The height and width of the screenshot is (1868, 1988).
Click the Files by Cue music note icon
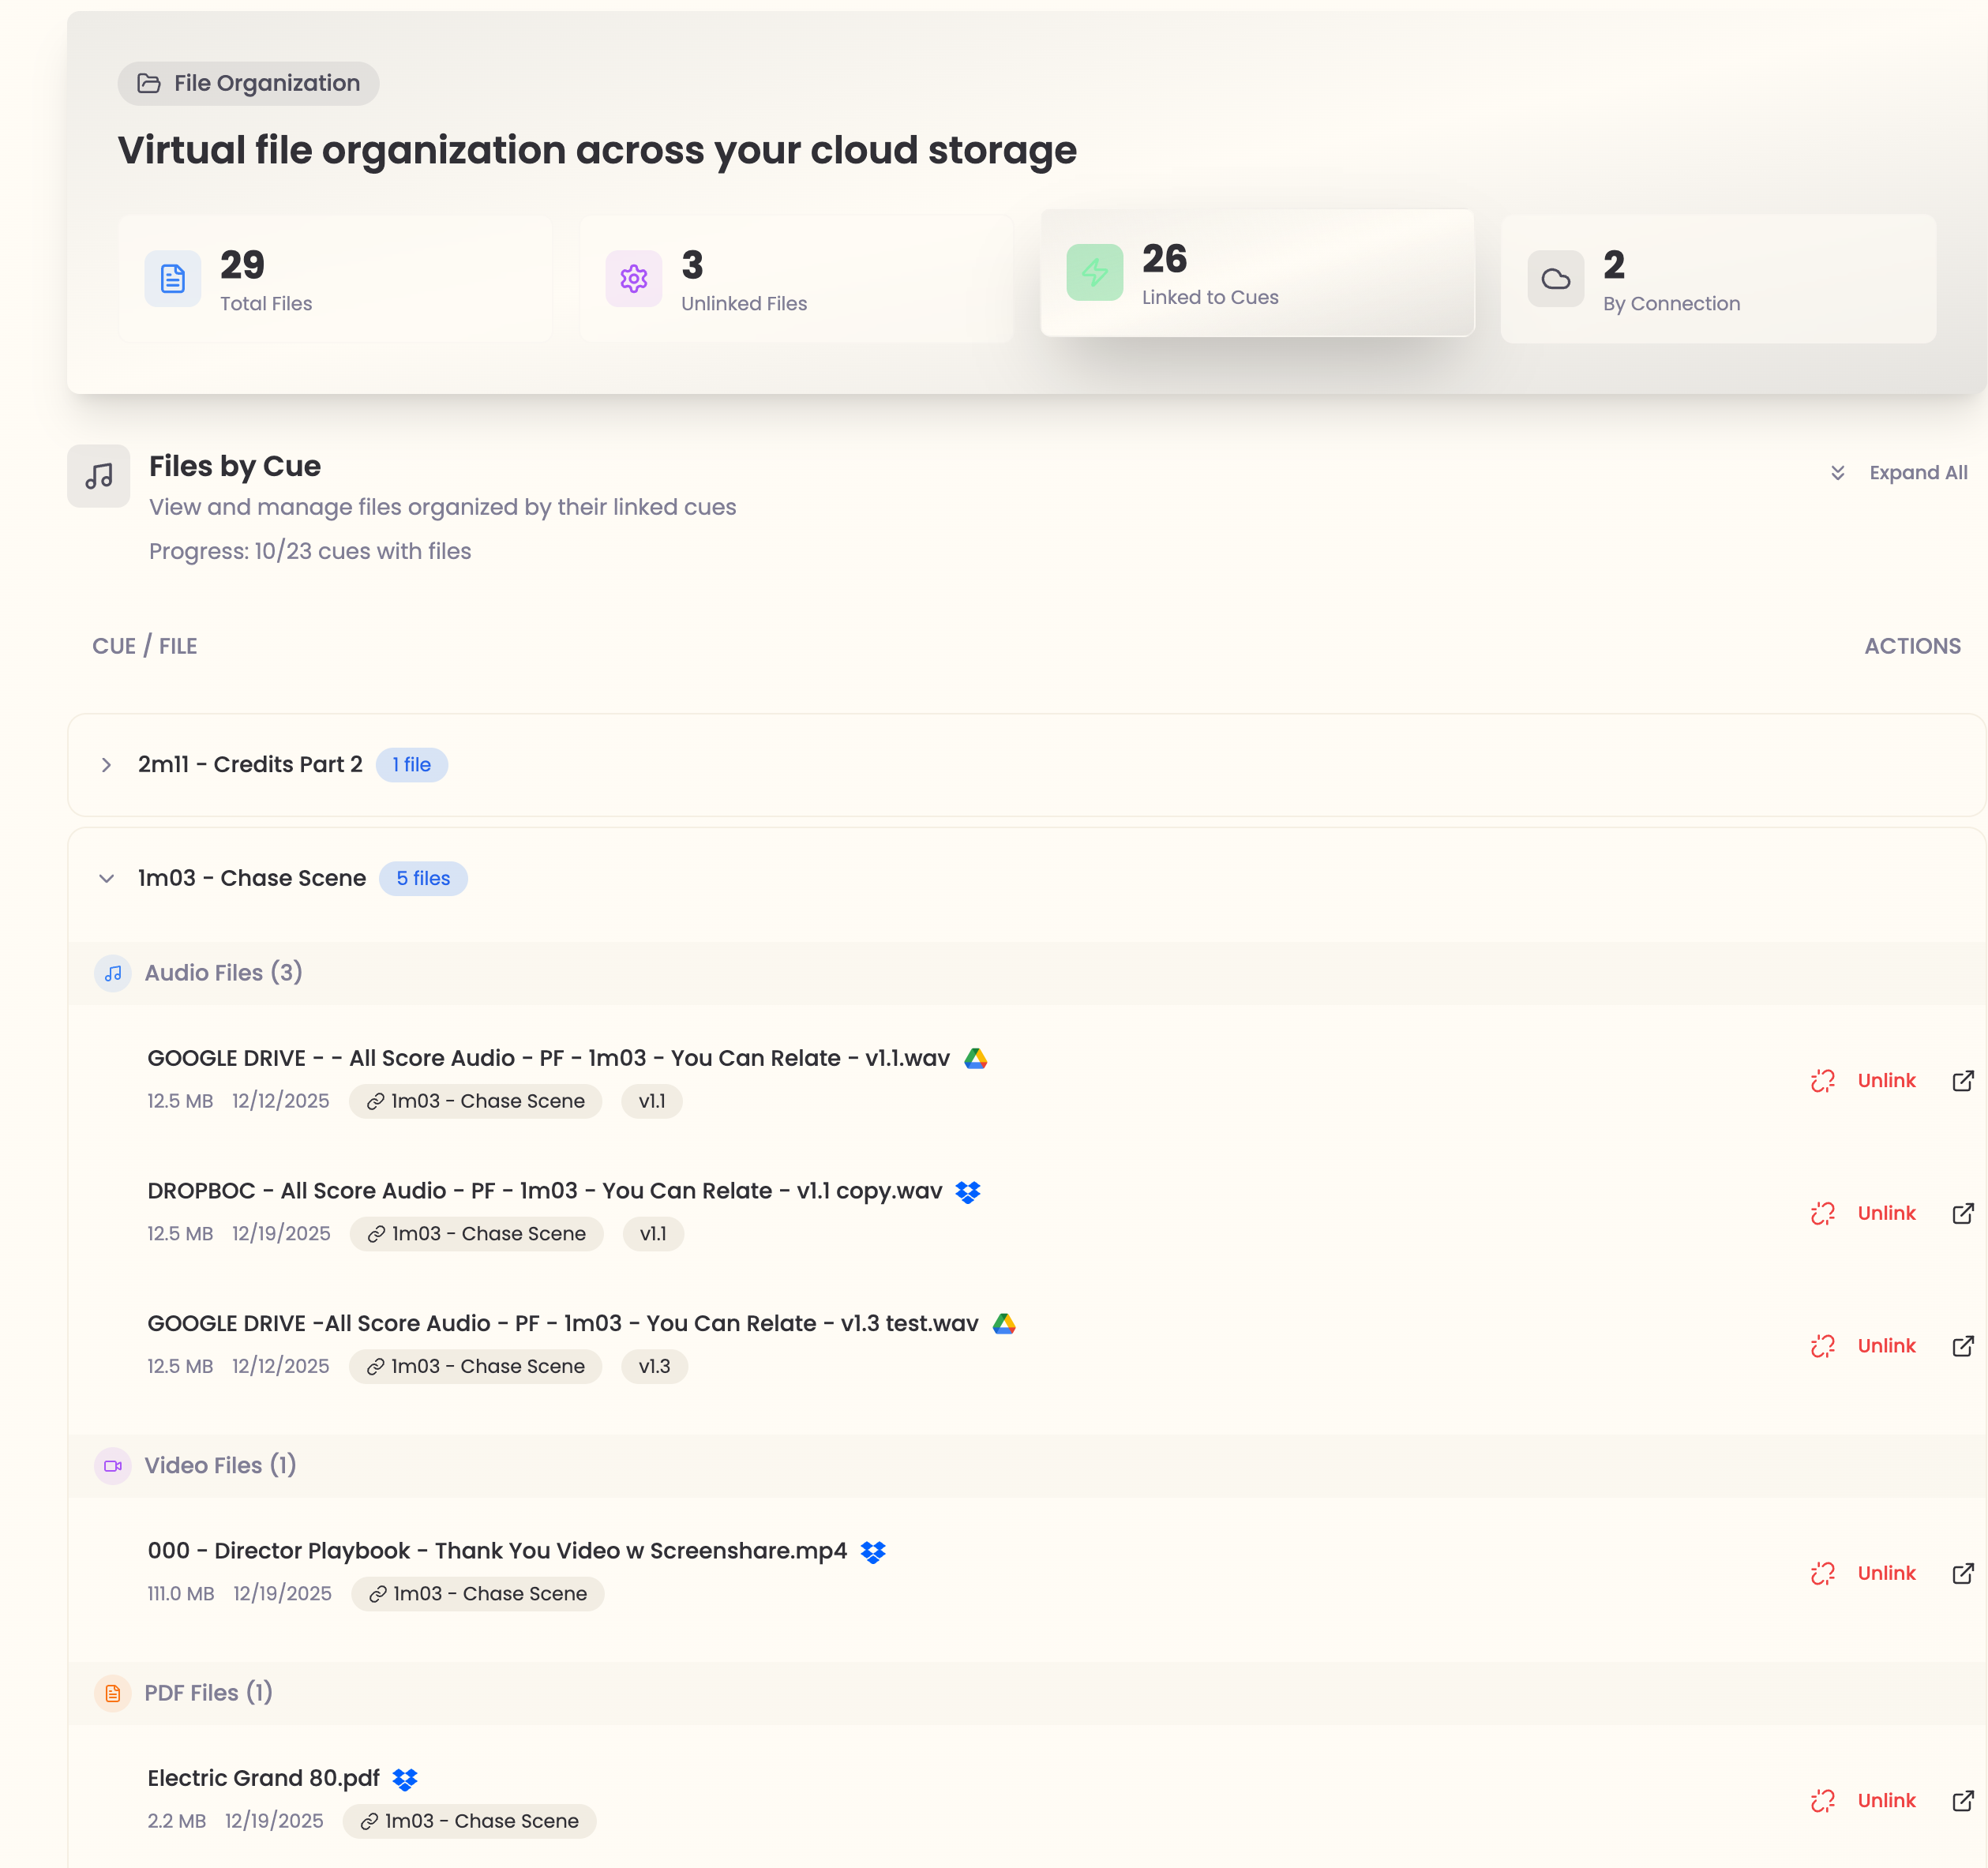[x=99, y=476]
